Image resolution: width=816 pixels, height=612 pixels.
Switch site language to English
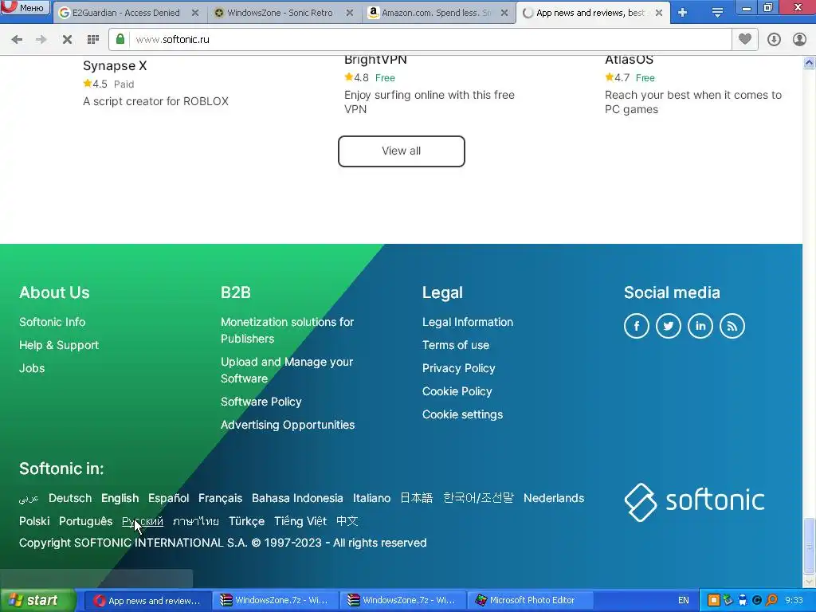click(120, 498)
